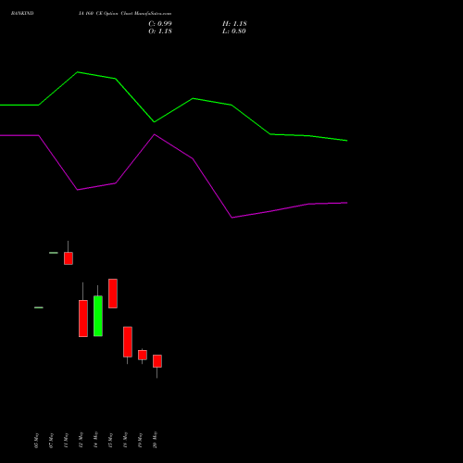Select the '19 May' date label

[140, 441]
